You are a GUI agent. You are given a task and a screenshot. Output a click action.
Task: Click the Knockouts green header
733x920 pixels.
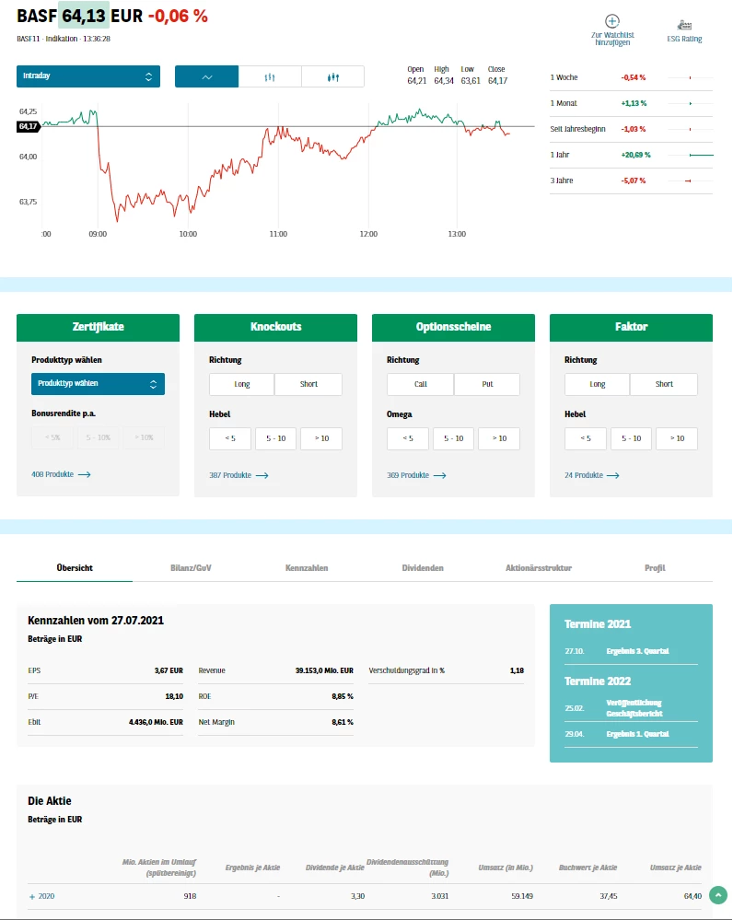click(276, 328)
